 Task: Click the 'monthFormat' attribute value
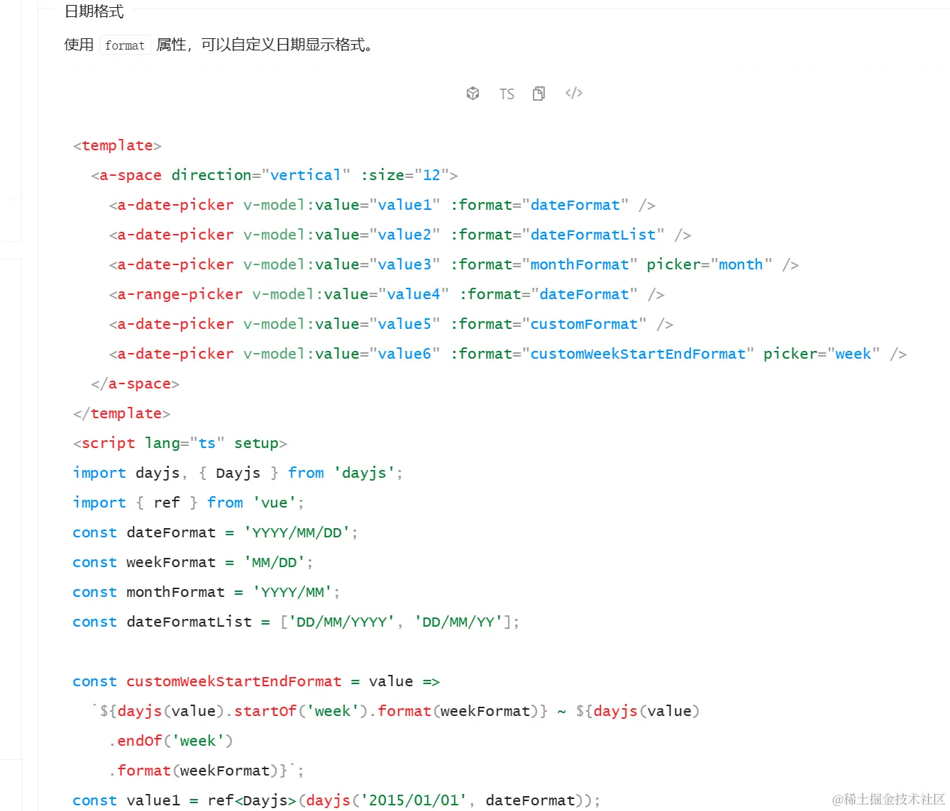point(580,264)
